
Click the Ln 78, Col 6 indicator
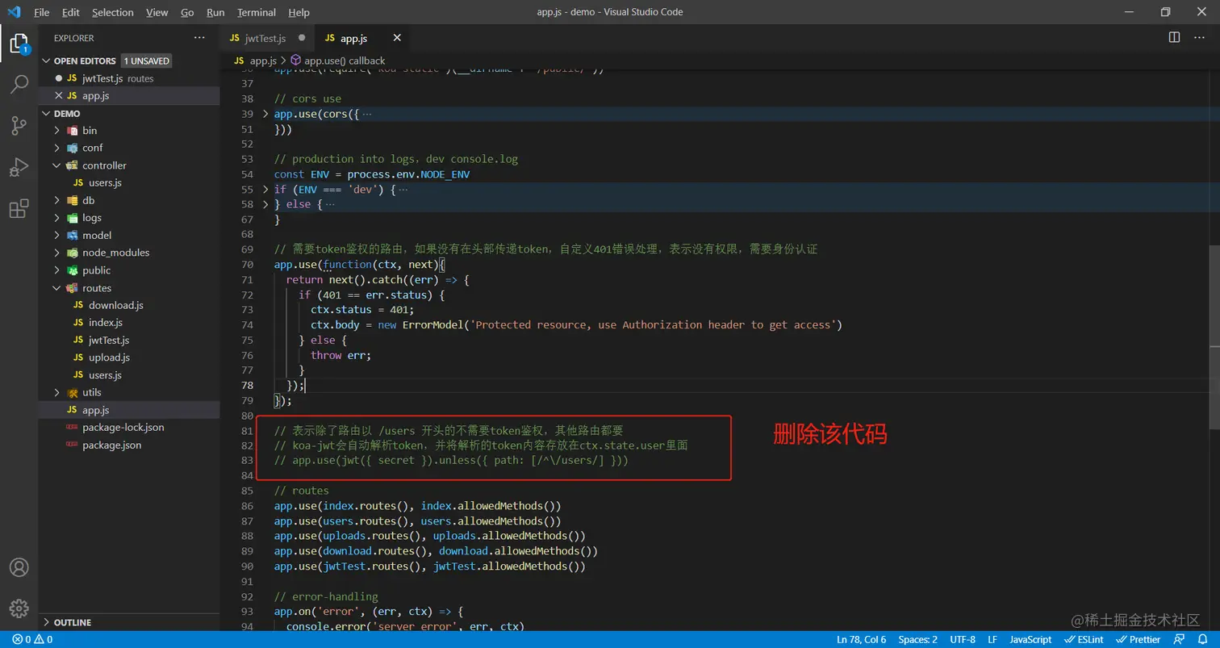[x=861, y=640]
